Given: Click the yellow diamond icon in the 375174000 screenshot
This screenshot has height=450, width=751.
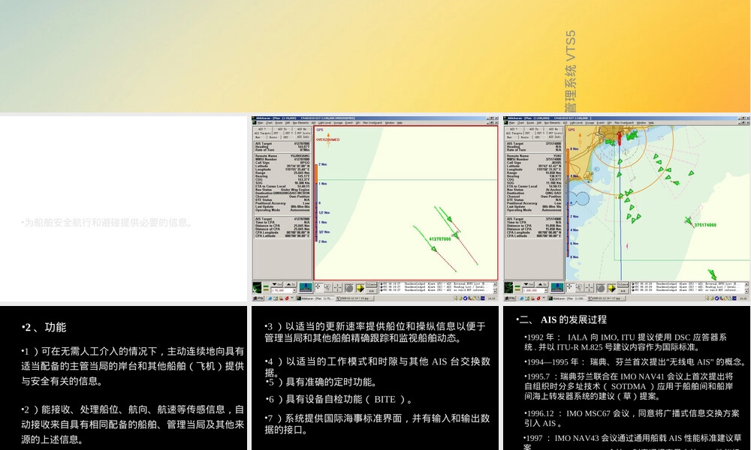Looking at the screenshot, I should click(611, 288).
